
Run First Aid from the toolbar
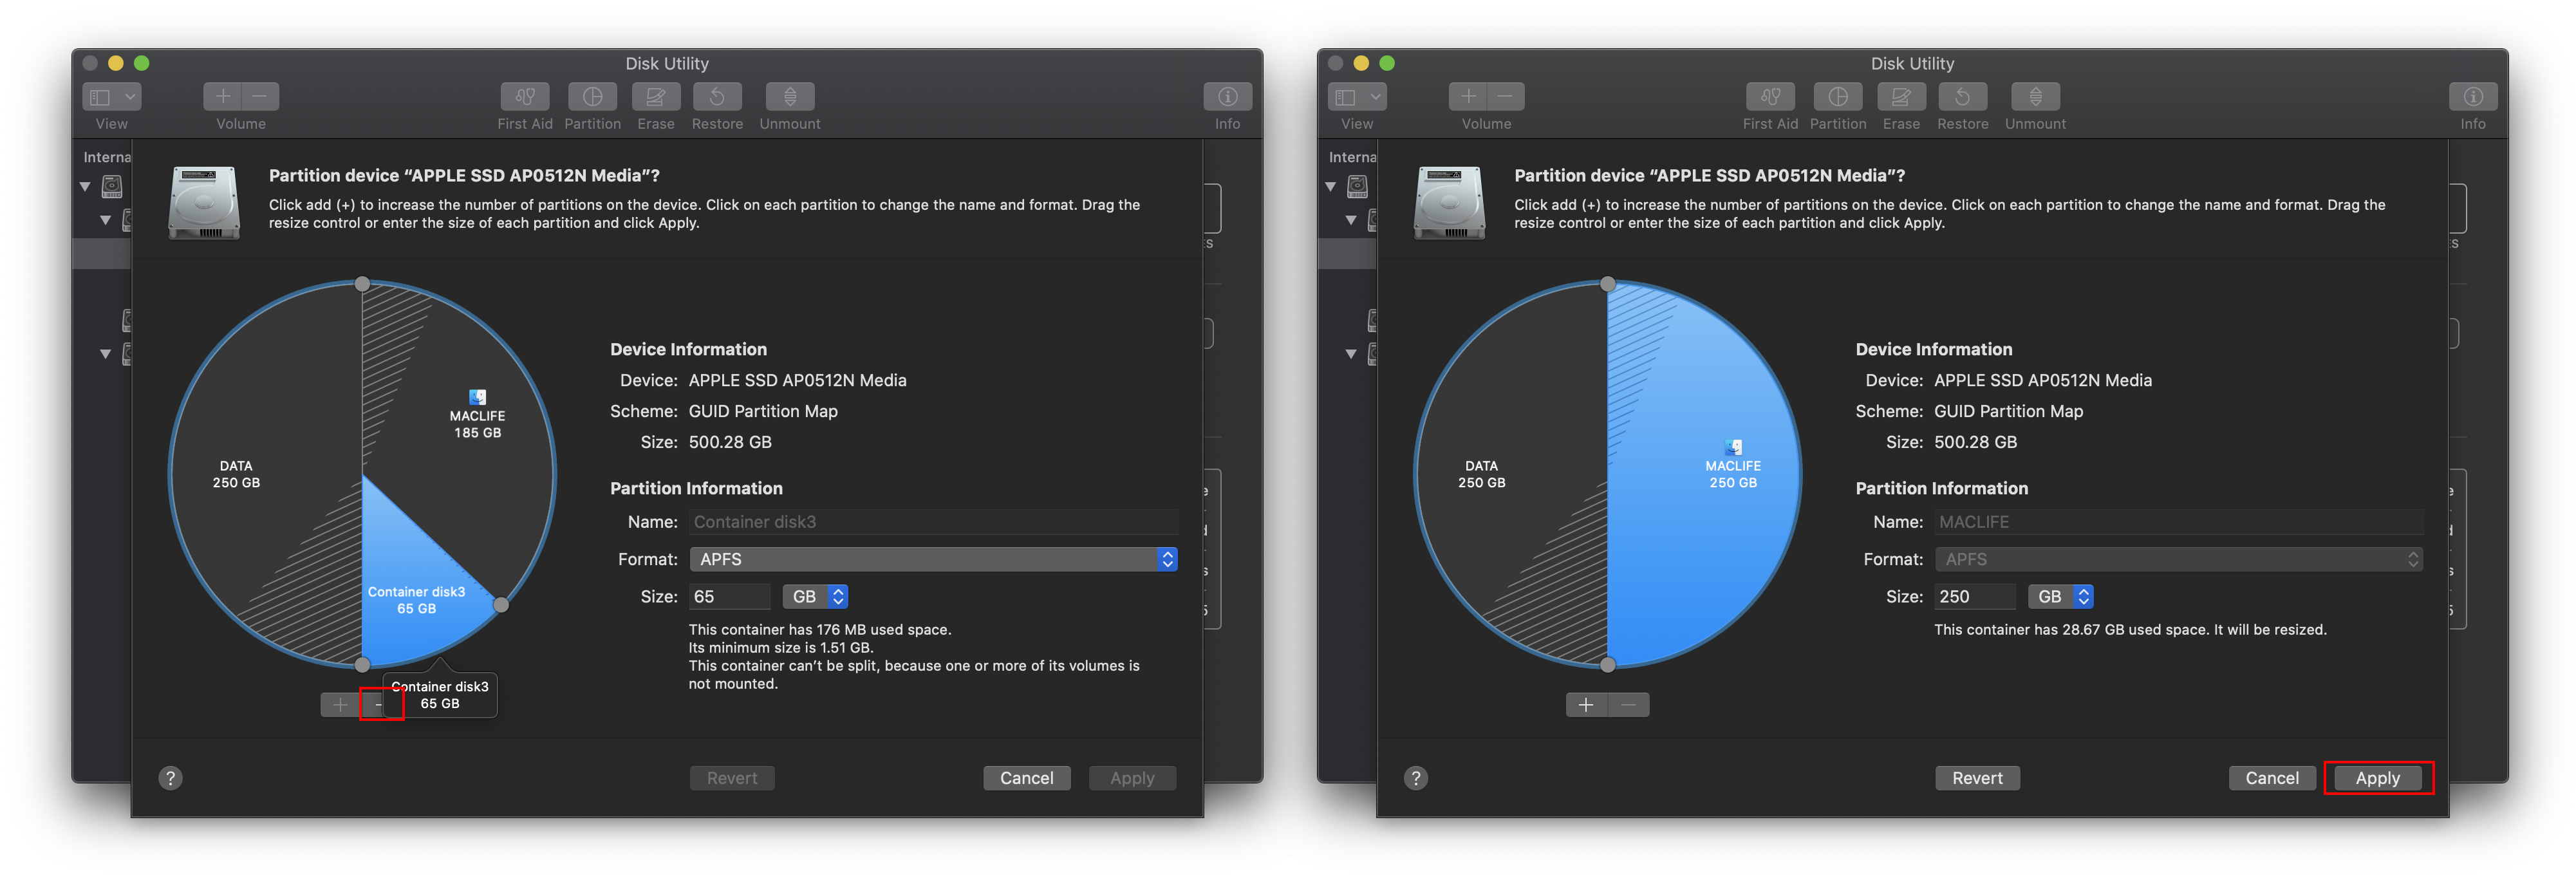(x=524, y=97)
